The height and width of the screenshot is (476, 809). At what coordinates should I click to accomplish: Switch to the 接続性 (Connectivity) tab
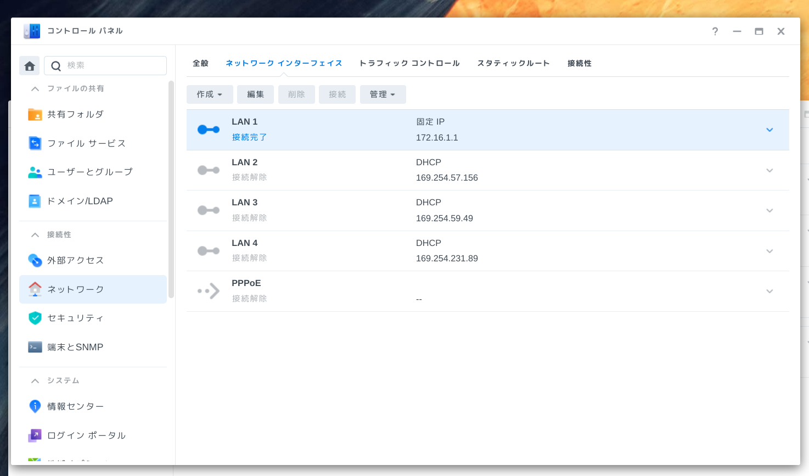tap(580, 63)
